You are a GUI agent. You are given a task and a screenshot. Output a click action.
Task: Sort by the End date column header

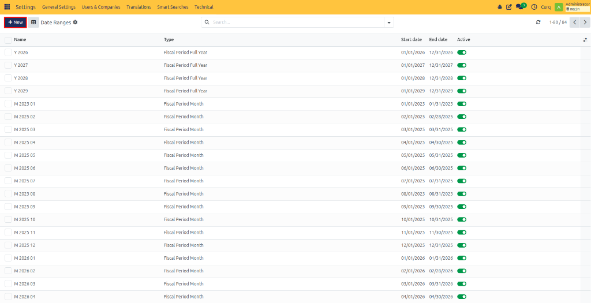[438, 40]
